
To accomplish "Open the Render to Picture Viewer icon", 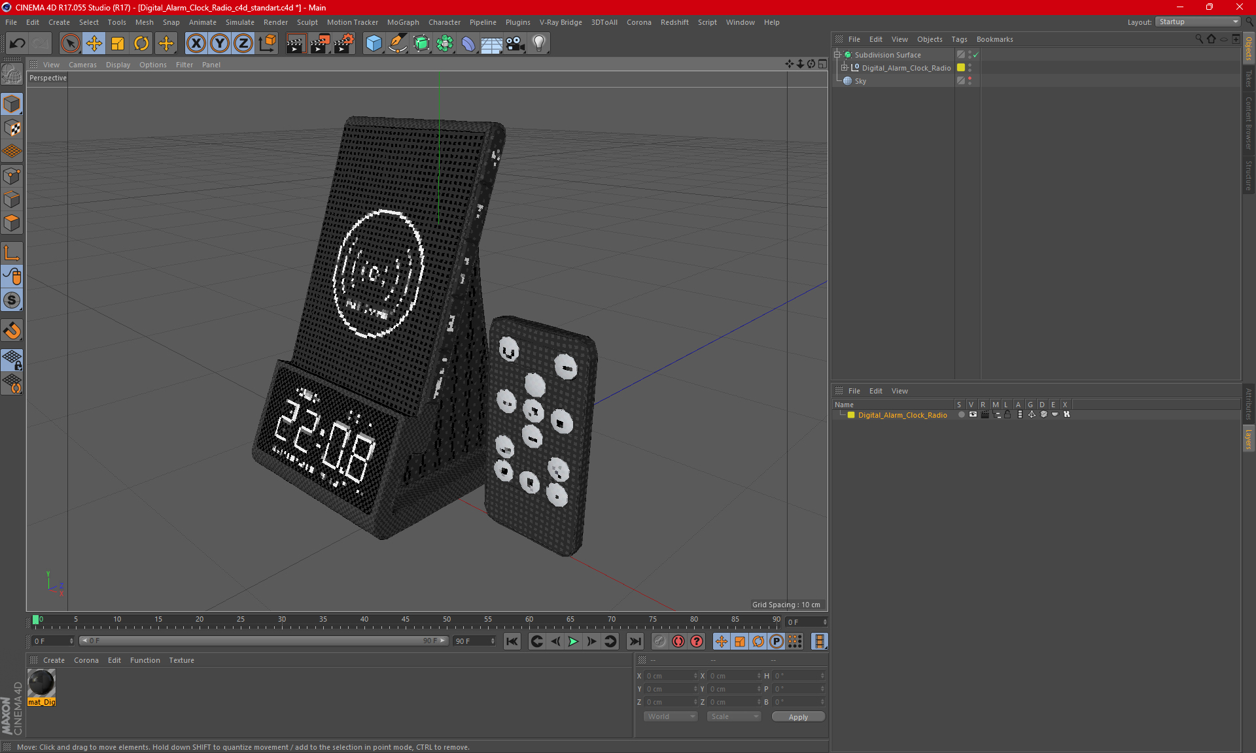I will (320, 44).
